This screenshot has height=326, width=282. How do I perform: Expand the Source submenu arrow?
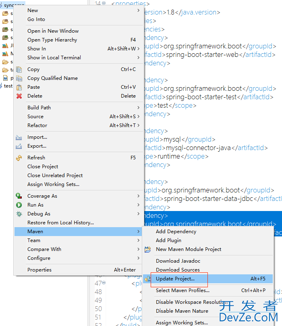coord(138,117)
